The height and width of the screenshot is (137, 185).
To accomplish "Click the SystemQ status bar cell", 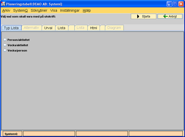I will tap(12, 134).
